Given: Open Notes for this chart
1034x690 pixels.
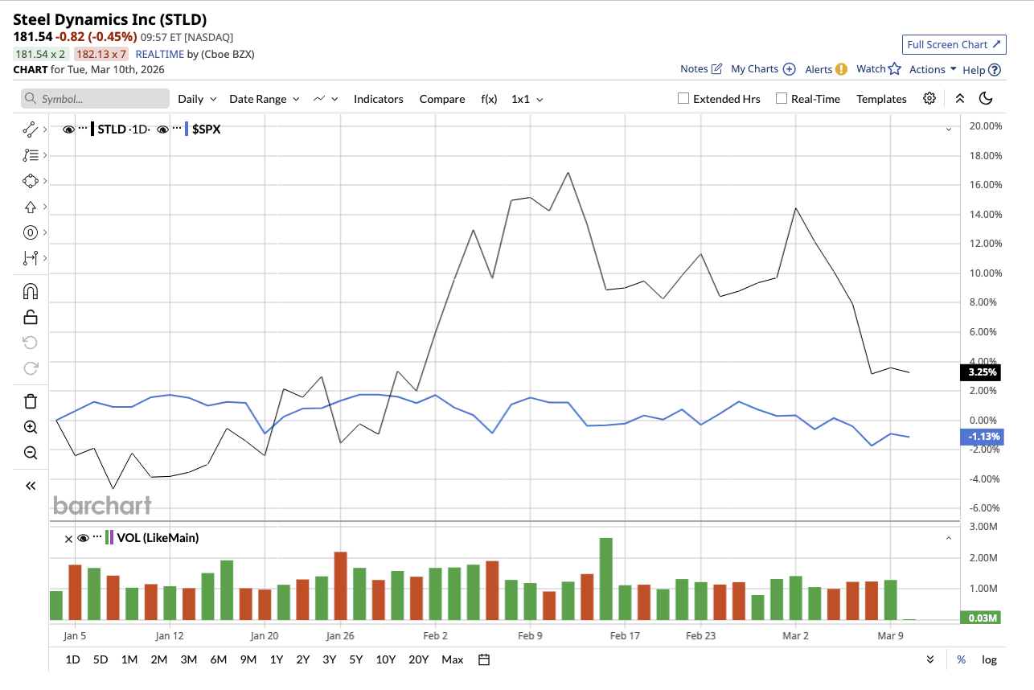Looking at the screenshot, I should point(701,69).
